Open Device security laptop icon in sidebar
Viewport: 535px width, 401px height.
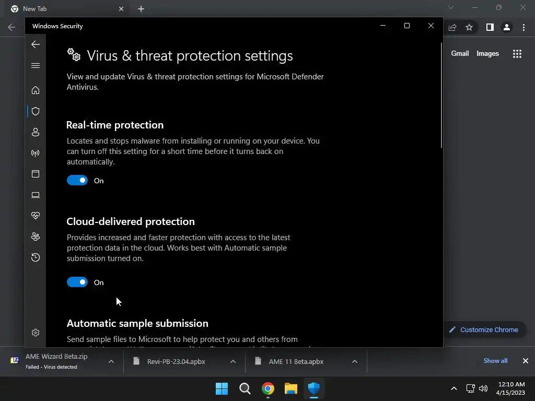click(36, 195)
